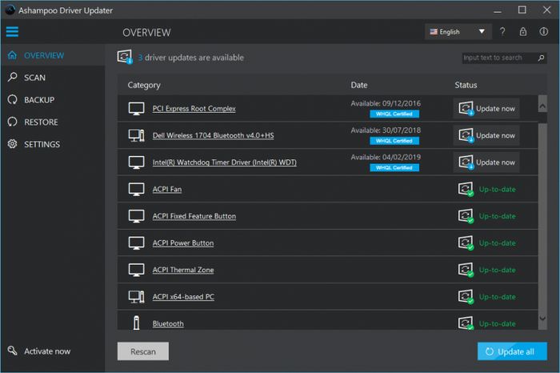This screenshot has height=373, width=560.
Task: Click the Ashampoo app logo
Action: pyautogui.click(x=10, y=10)
